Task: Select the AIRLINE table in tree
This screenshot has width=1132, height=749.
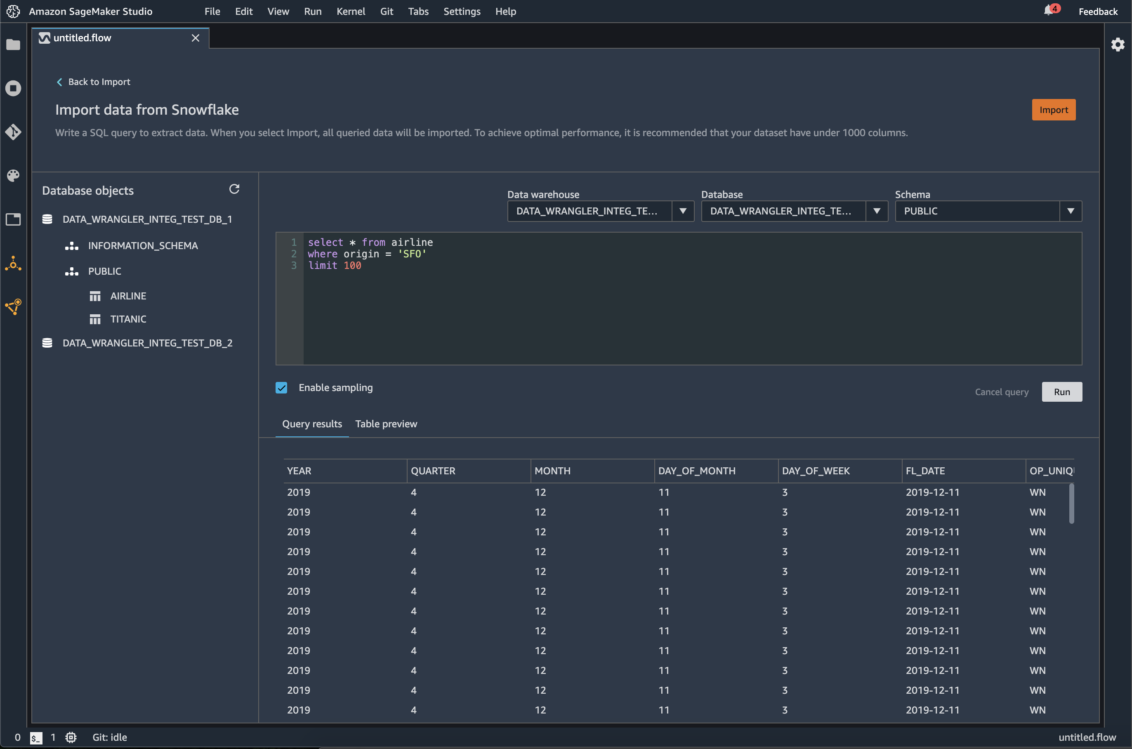Action: tap(128, 296)
